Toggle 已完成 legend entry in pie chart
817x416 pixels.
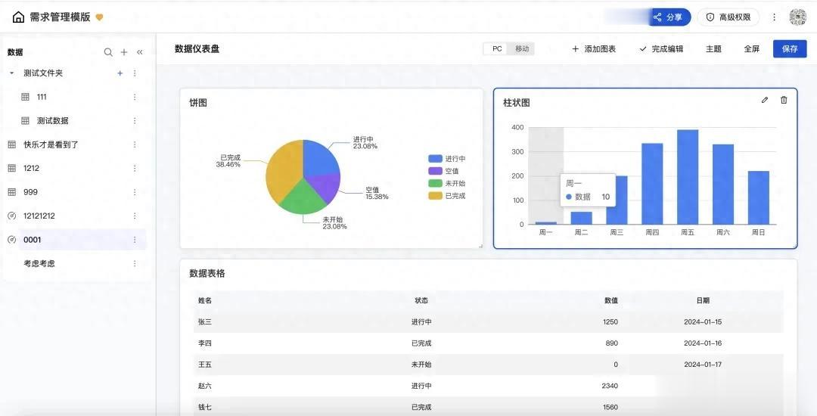tap(446, 196)
